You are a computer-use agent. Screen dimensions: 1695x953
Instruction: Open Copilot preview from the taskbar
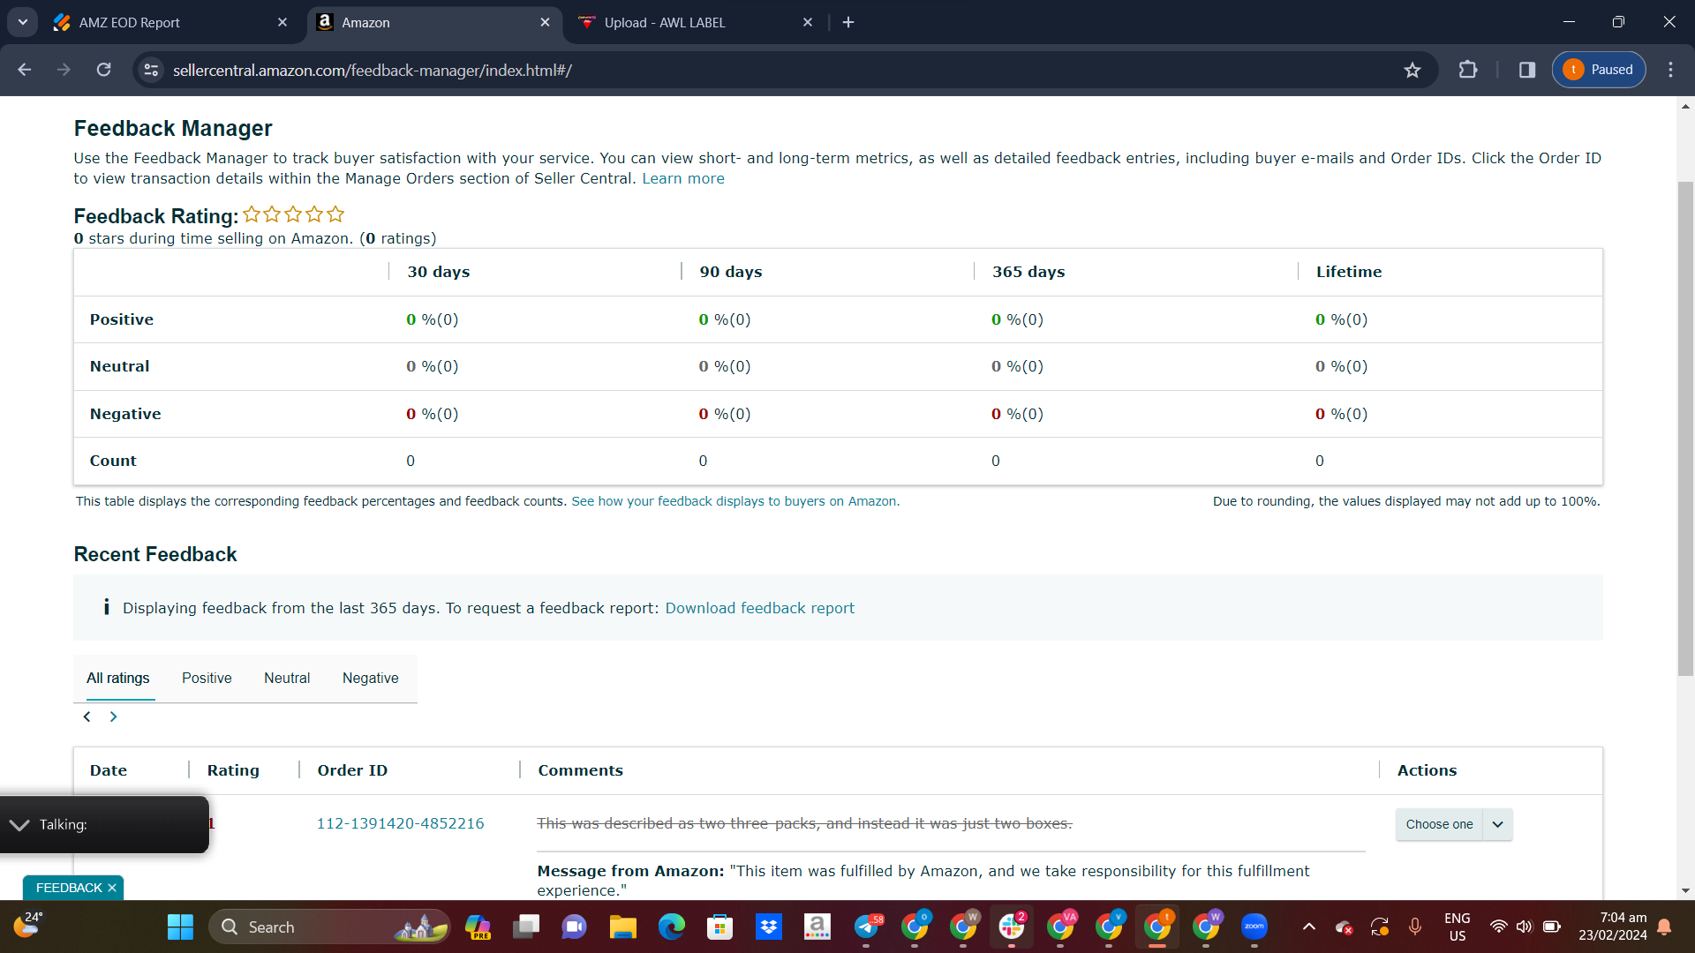478,927
